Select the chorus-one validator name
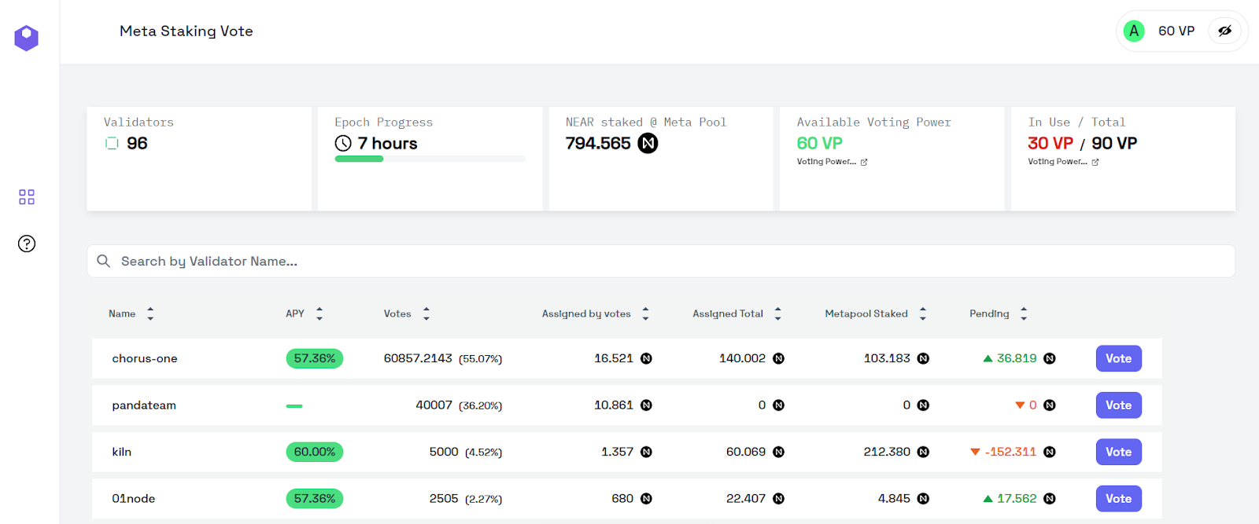The image size is (1259, 524). click(145, 358)
